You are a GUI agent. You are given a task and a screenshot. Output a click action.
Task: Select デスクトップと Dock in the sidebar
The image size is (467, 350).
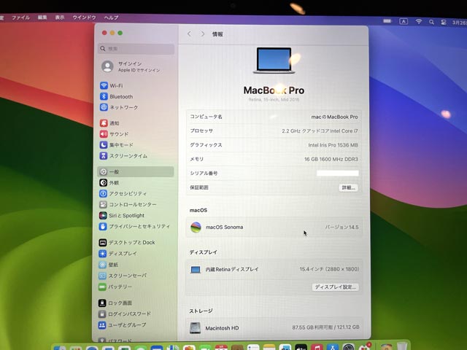[131, 242]
